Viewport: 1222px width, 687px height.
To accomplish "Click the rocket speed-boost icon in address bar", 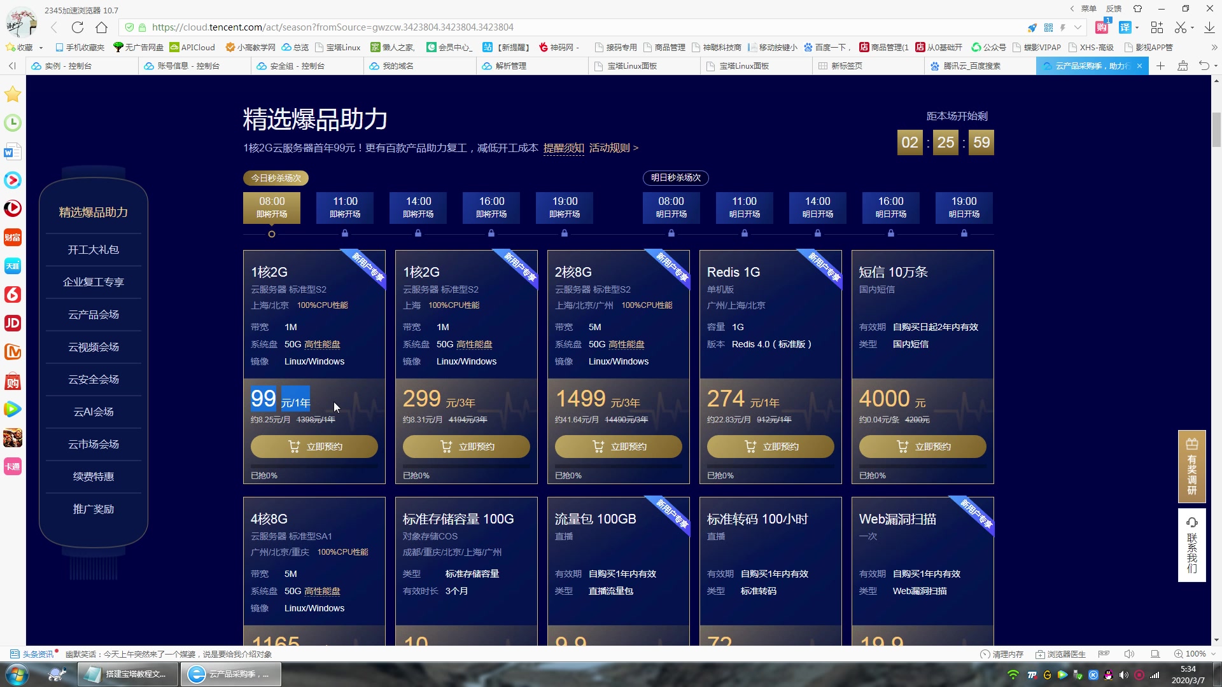I will pyautogui.click(x=1032, y=27).
